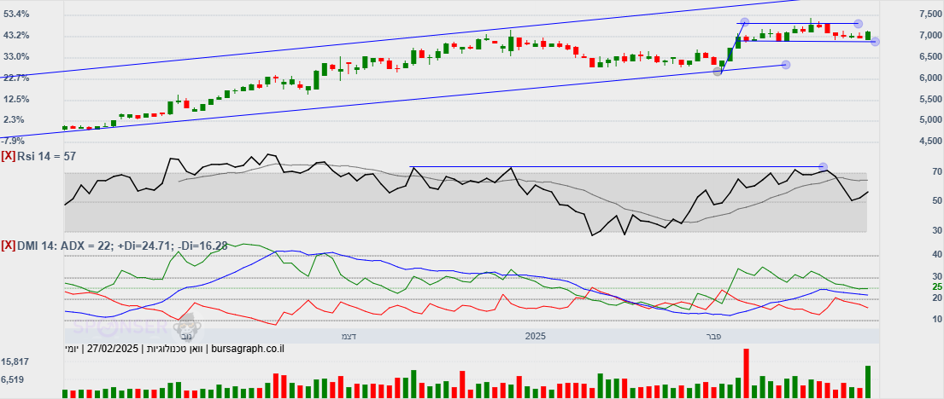The height and width of the screenshot is (399, 944).
Task: Click the RSI scale value 70
Action: click(937, 172)
